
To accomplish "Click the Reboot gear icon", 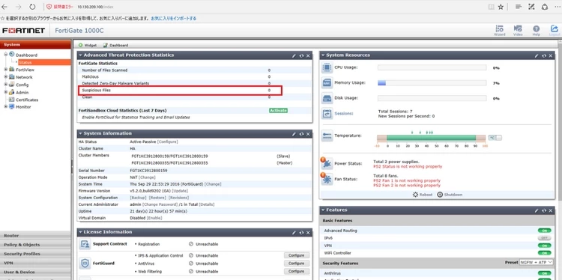I will click(415, 195).
